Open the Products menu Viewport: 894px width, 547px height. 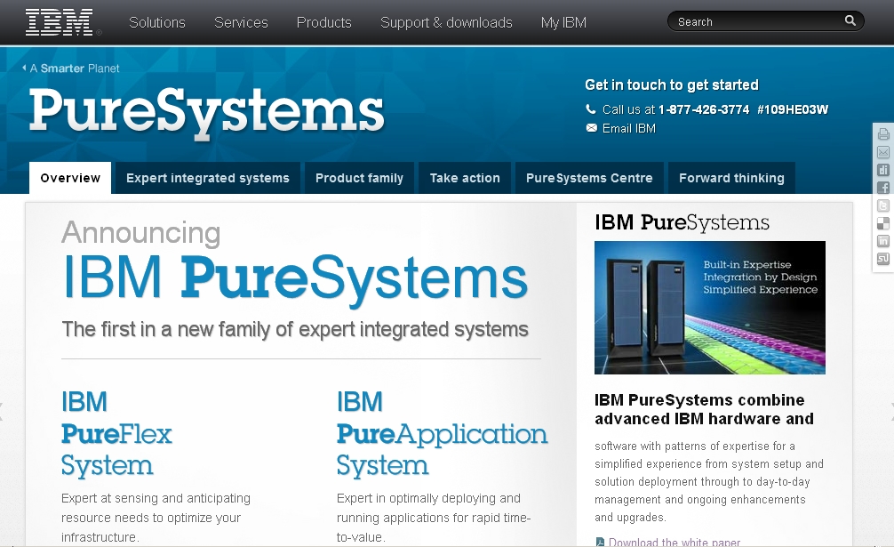pos(323,22)
